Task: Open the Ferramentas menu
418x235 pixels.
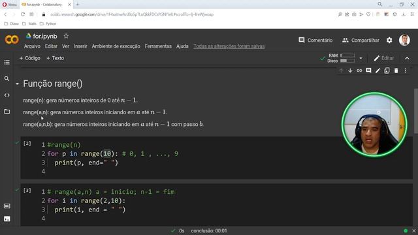Action: [x=158, y=46]
